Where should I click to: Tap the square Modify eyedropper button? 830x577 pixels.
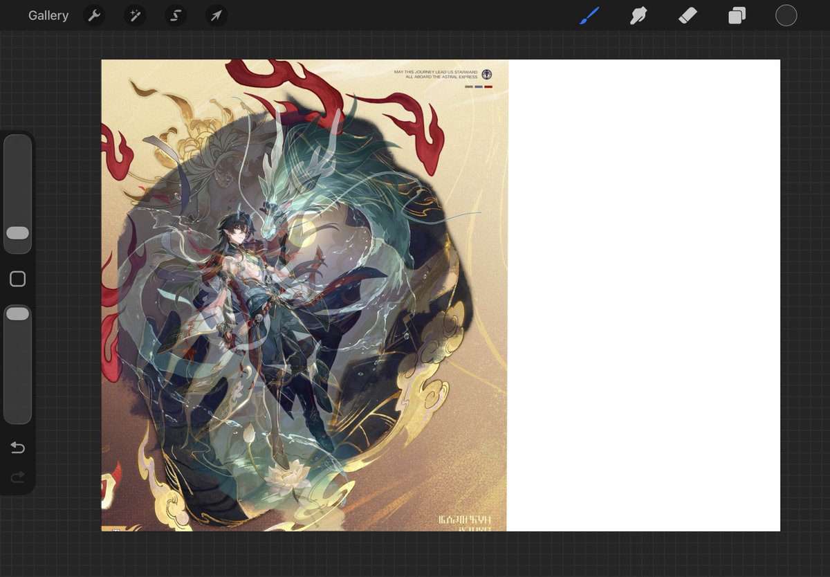click(x=18, y=279)
